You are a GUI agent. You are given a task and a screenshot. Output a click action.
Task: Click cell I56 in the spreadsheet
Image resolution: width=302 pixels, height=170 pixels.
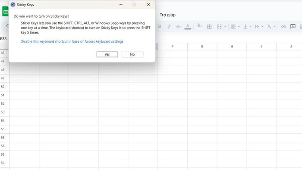pyautogui.click(x=261, y=138)
